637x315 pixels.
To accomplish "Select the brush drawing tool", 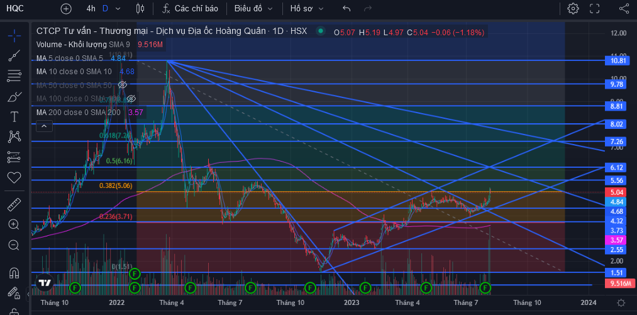I will pos(14,97).
